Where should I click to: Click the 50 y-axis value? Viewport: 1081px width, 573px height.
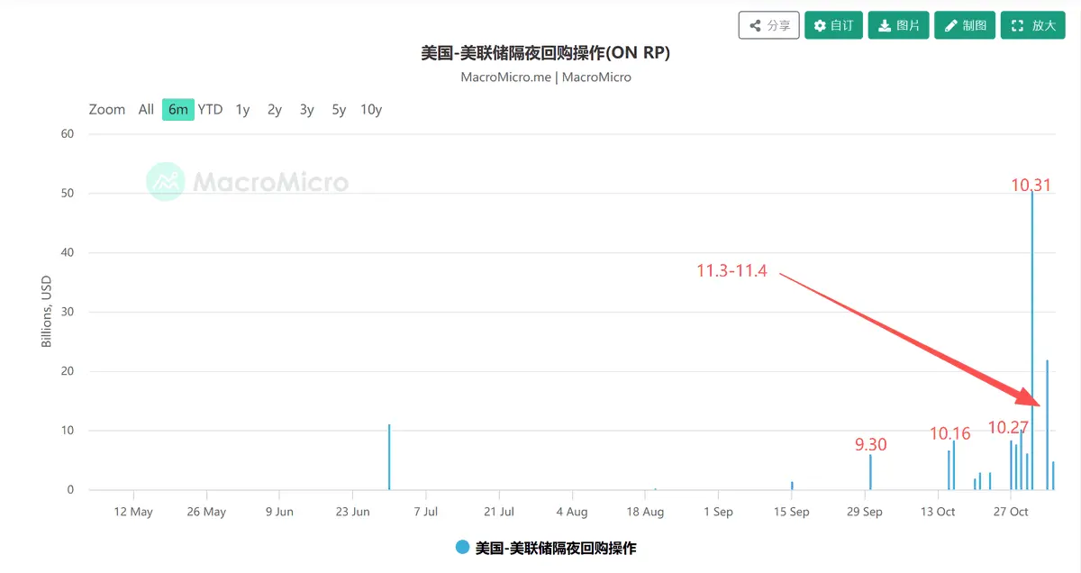(68, 193)
